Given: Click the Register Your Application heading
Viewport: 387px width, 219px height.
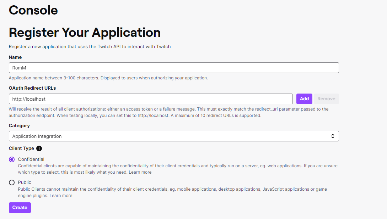Looking at the screenshot, I should coord(85,33).
